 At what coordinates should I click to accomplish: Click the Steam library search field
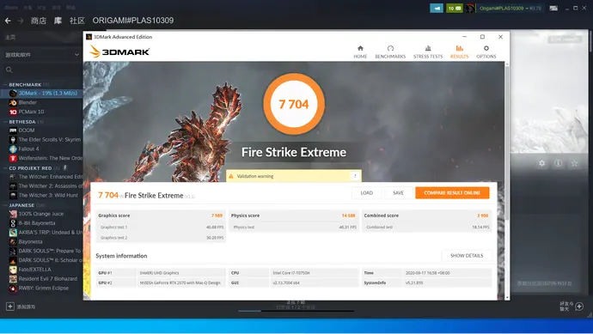click(x=42, y=70)
